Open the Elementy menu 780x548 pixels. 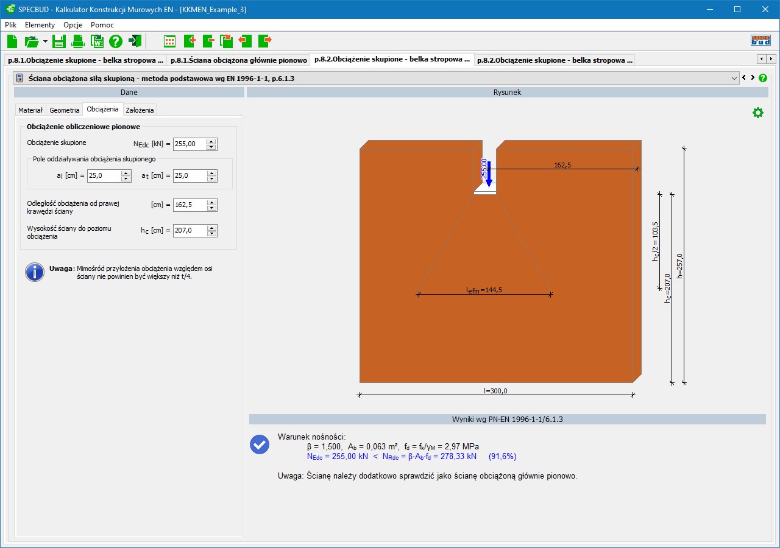(x=40, y=25)
